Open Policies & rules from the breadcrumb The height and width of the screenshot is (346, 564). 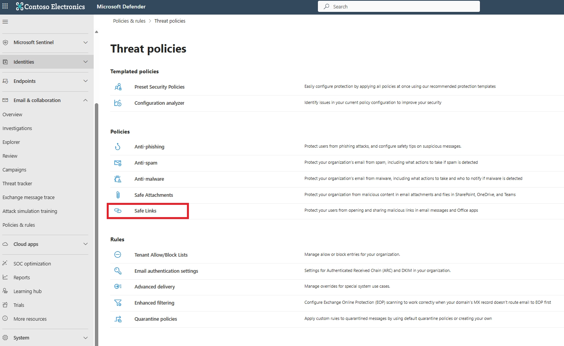point(129,21)
